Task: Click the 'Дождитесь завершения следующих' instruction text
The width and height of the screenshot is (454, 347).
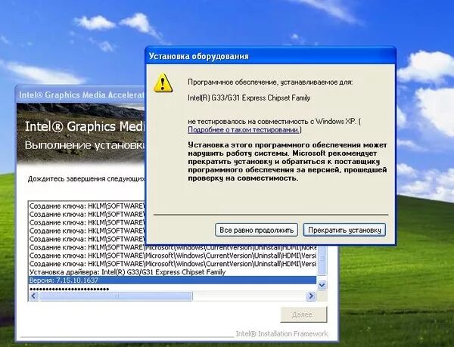Action: (x=86, y=179)
